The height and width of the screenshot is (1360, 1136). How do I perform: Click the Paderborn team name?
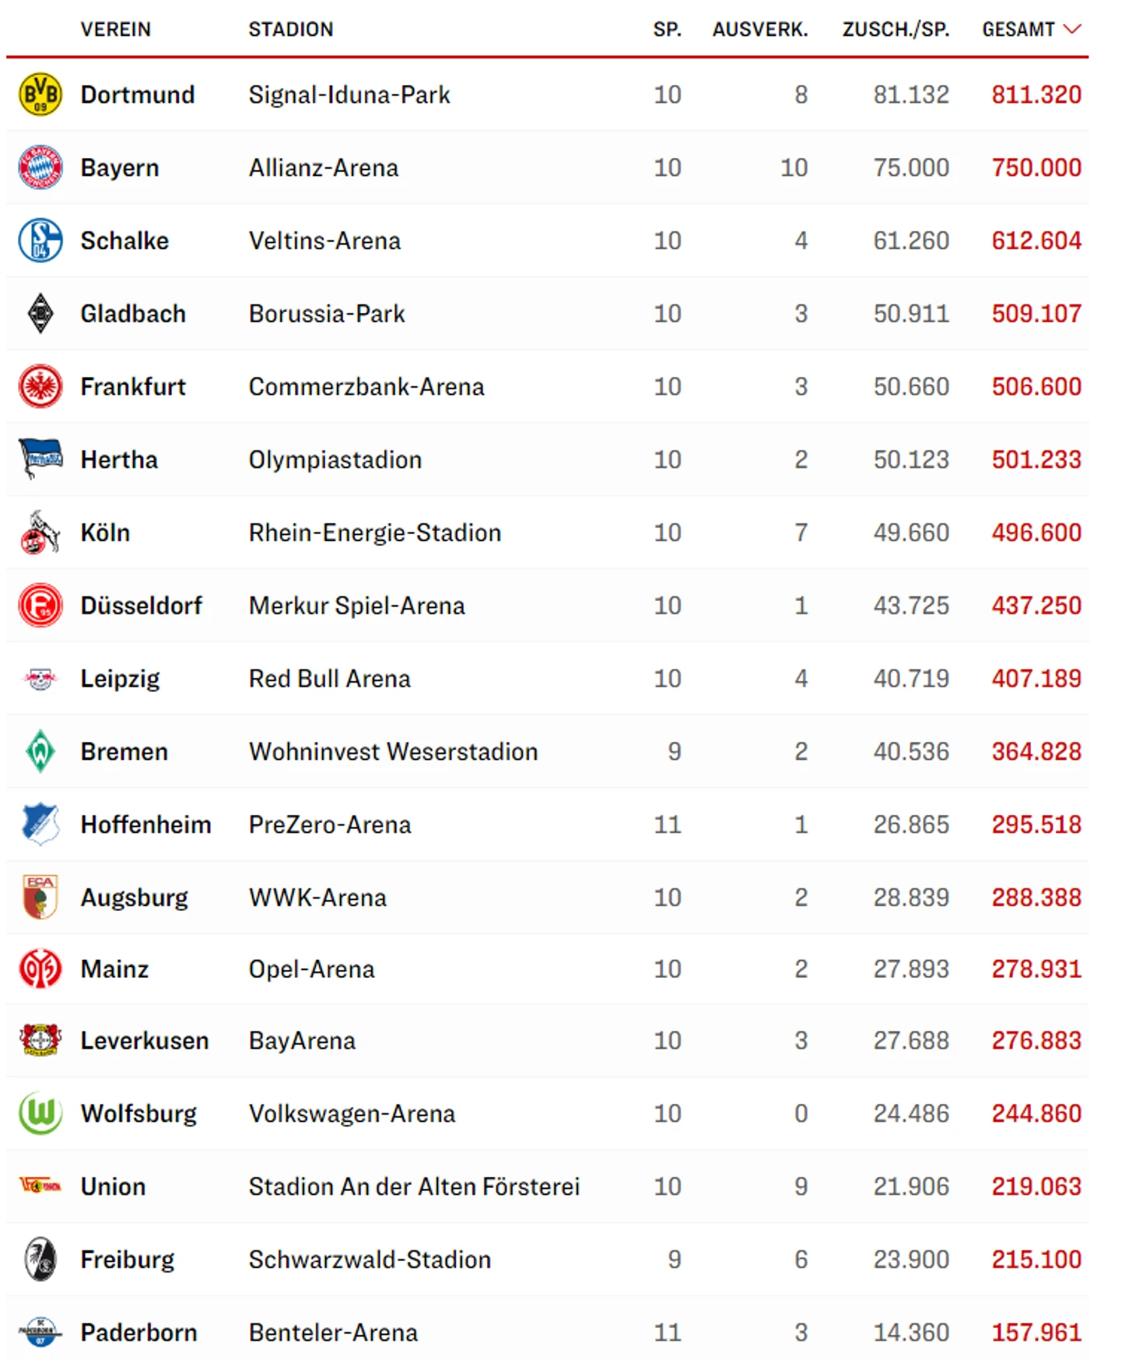[138, 1332]
